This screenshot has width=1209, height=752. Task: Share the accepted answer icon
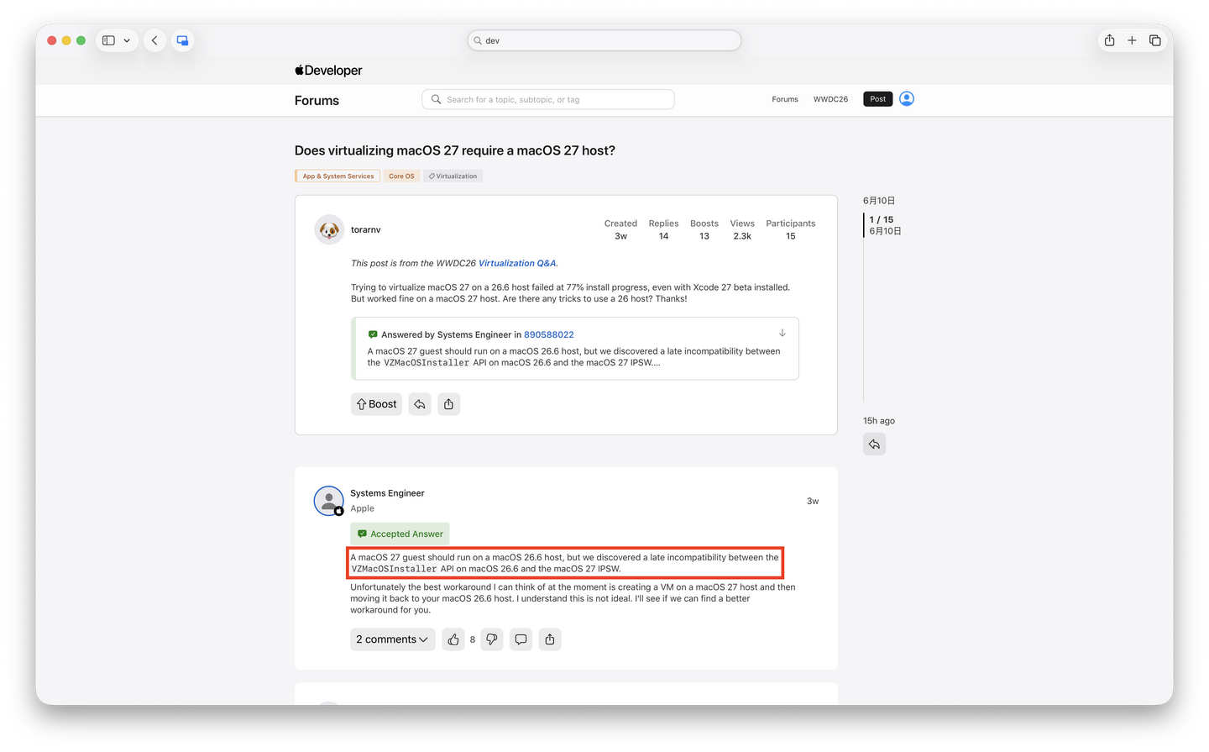(x=550, y=639)
